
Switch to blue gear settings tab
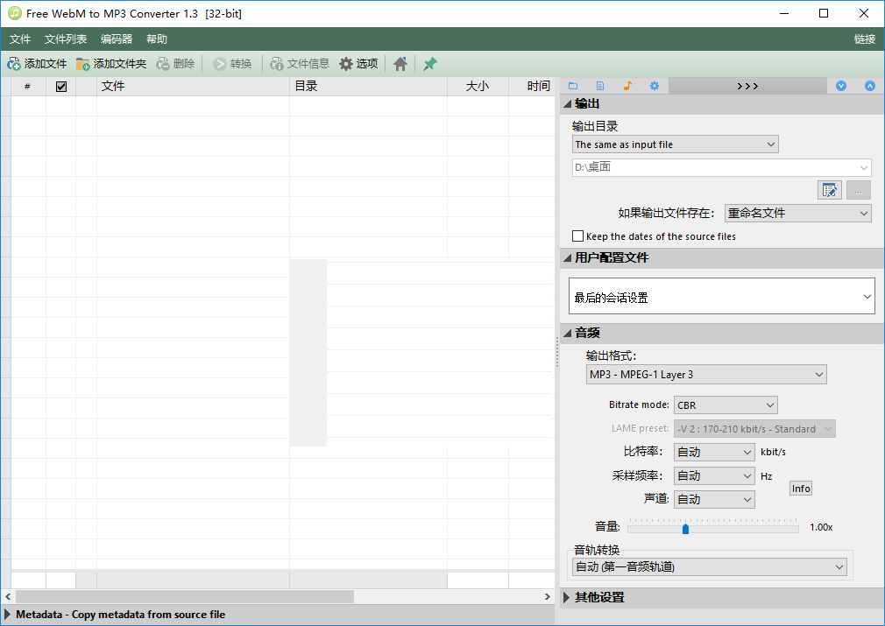[x=655, y=86]
